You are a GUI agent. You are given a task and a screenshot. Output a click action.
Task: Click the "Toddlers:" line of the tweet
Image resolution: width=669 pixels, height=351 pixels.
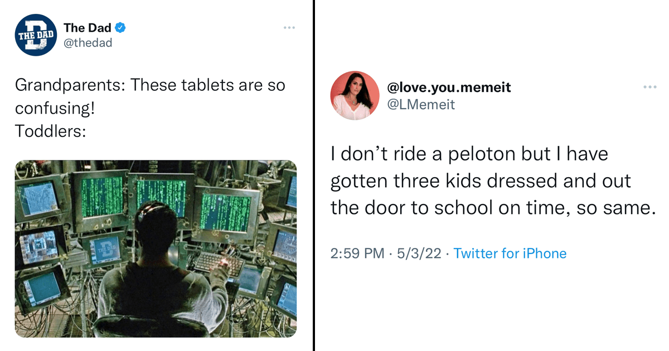point(50,131)
